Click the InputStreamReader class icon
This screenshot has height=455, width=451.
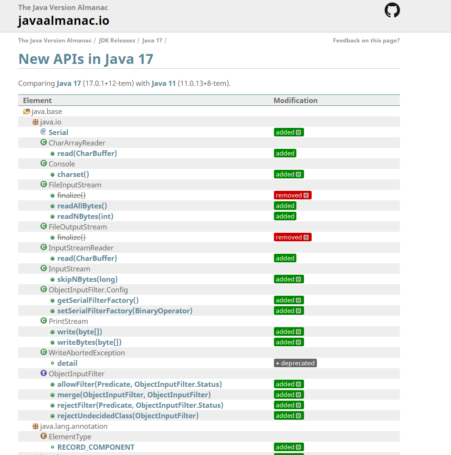pos(43,247)
